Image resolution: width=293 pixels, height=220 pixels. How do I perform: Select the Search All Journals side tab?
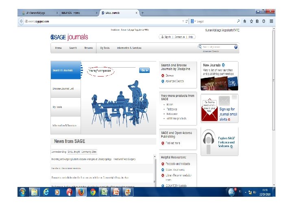(66, 70)
